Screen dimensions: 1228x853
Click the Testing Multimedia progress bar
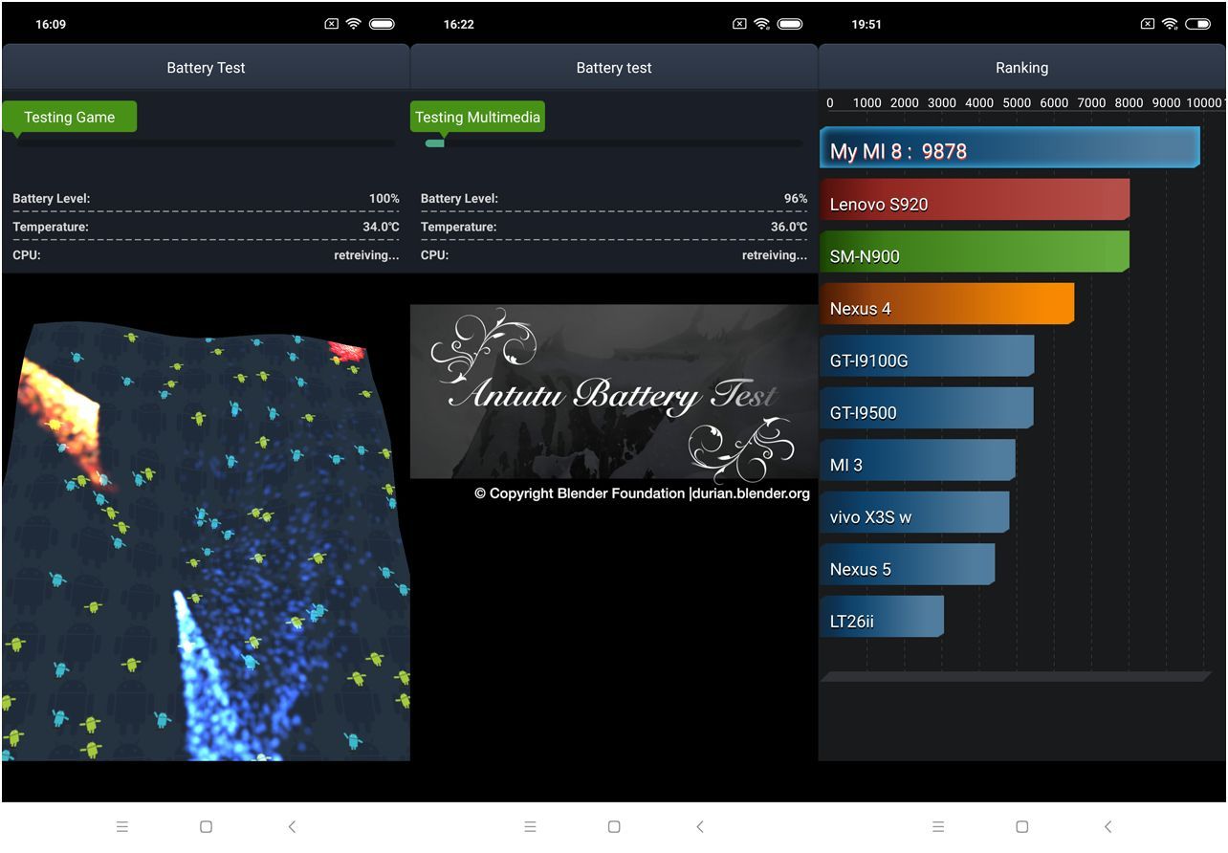tap(614, 143)
